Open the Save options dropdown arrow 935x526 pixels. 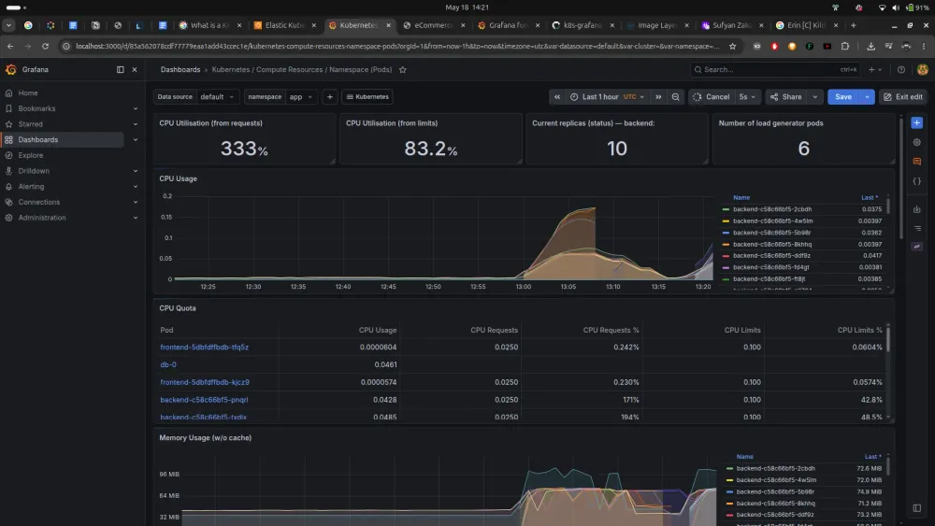coord(867,96)
